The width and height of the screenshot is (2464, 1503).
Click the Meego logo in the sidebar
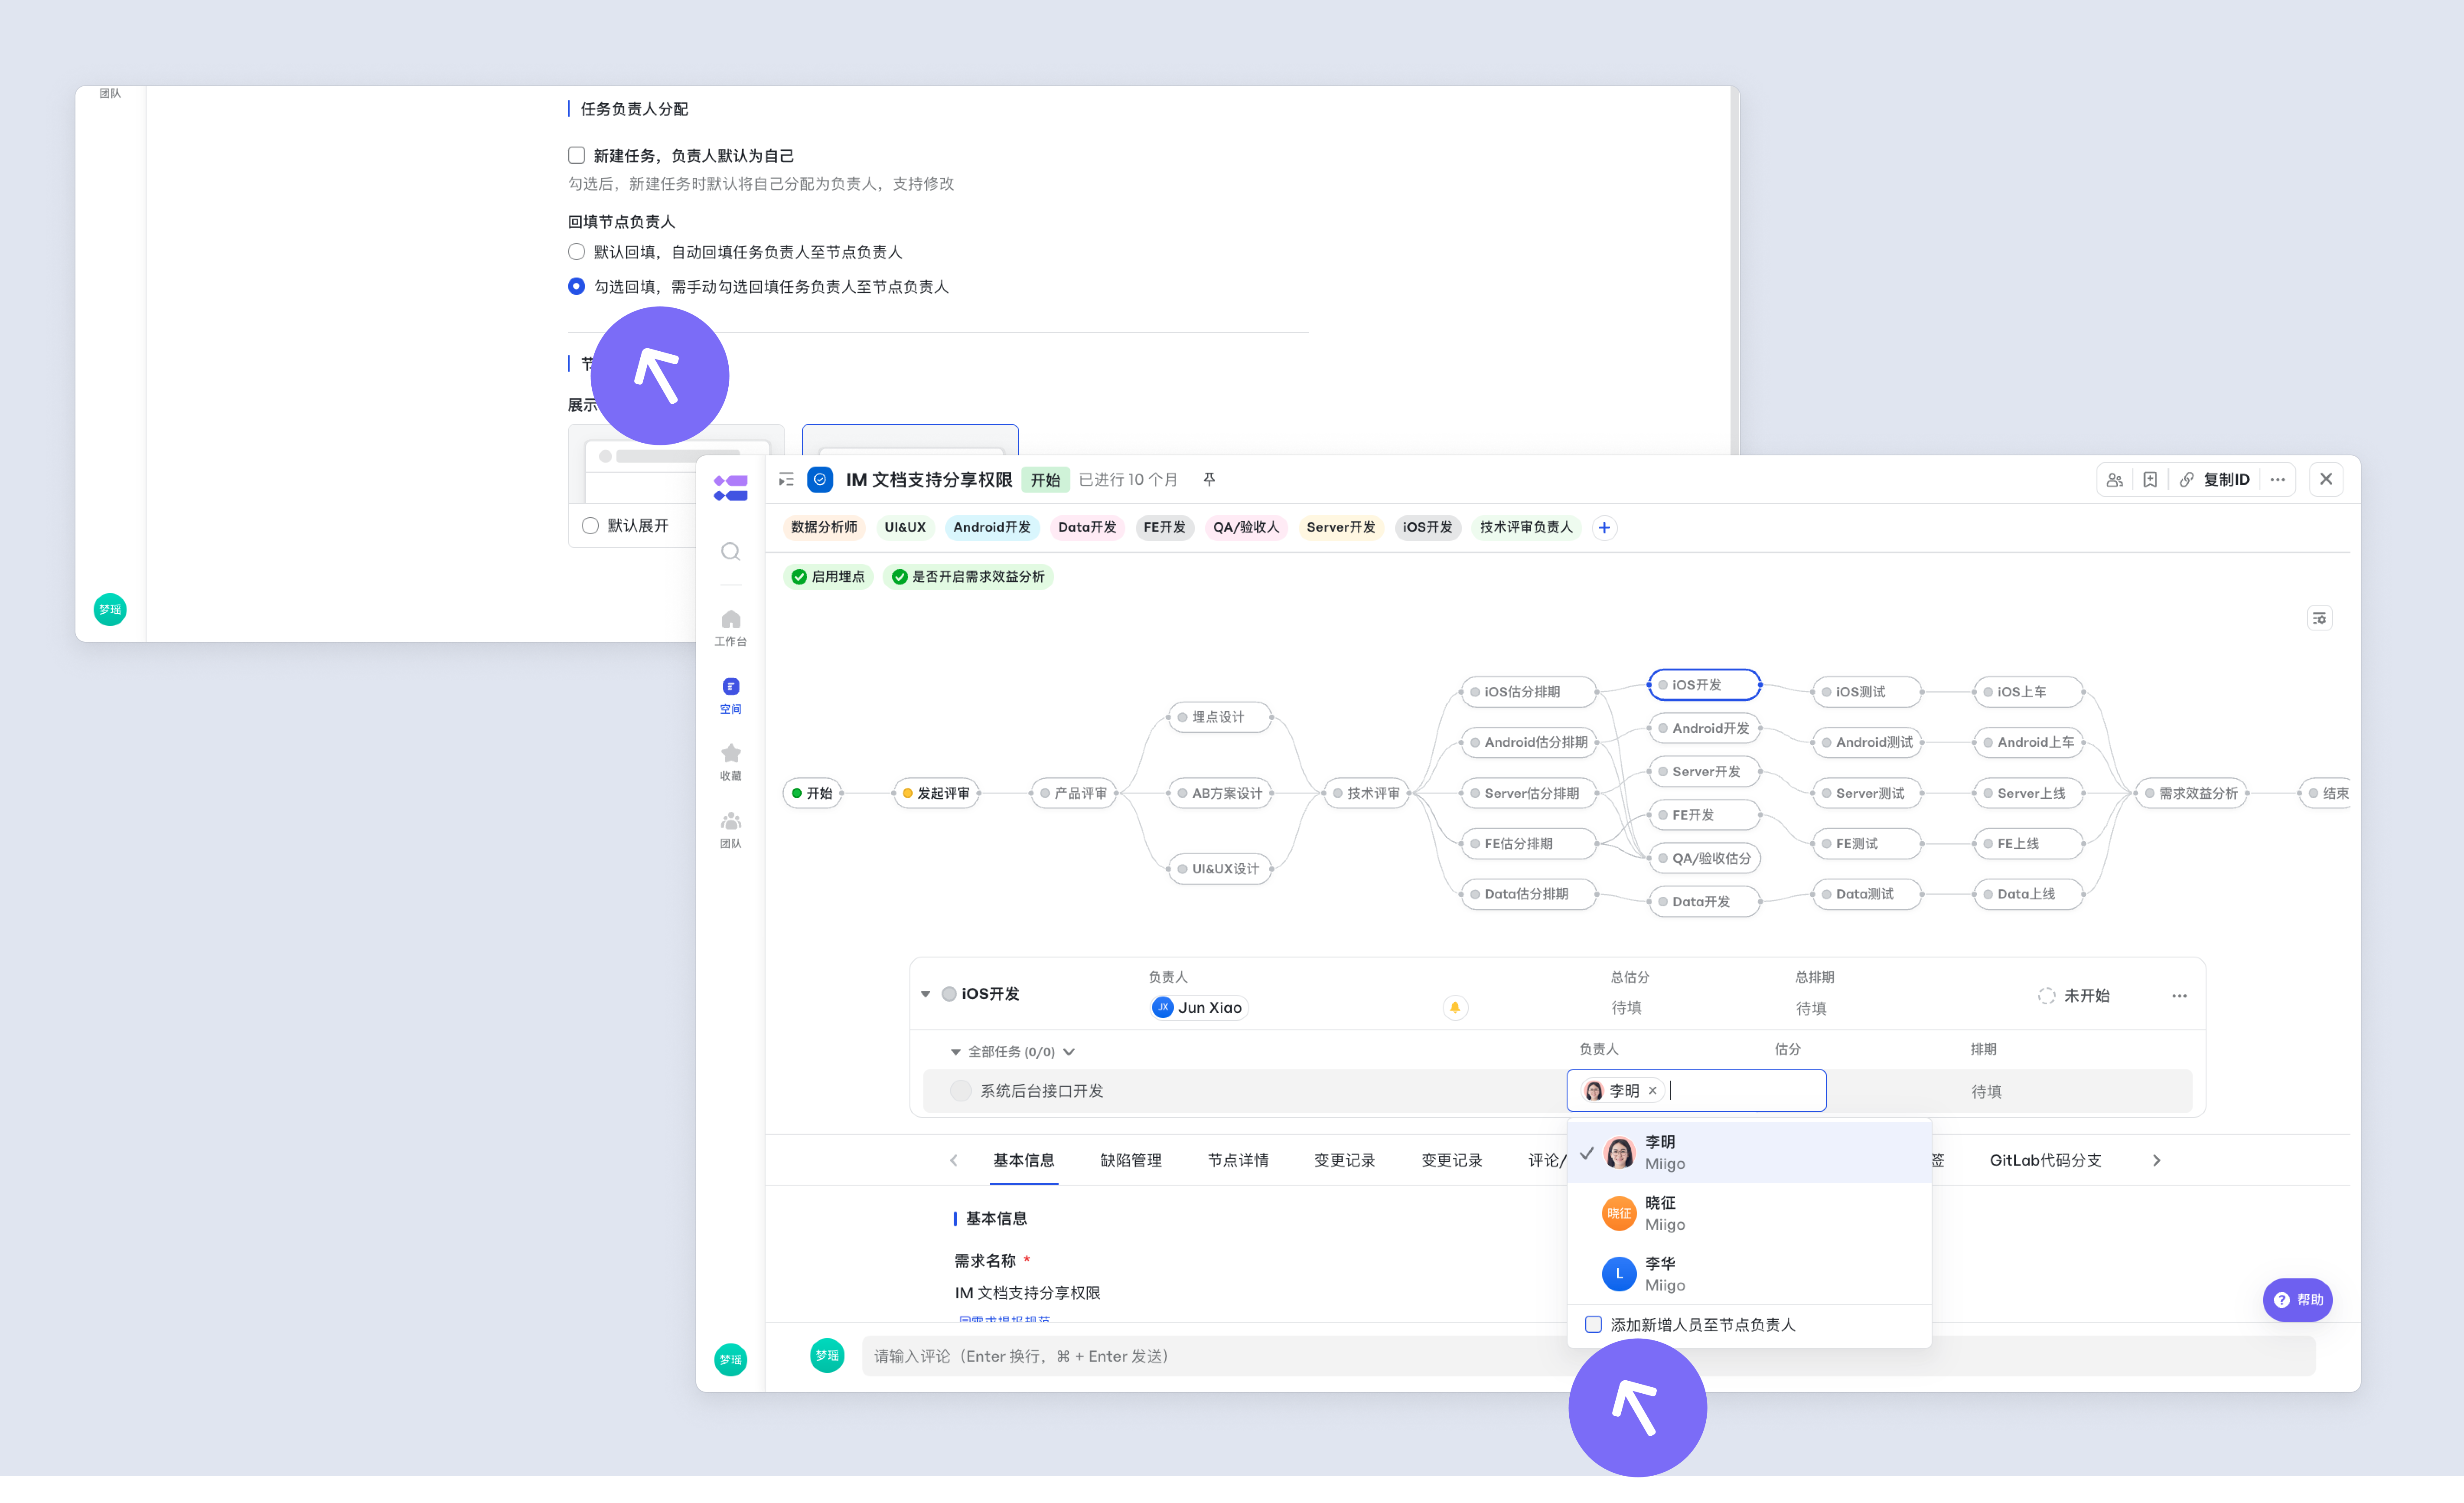(730, 488)
